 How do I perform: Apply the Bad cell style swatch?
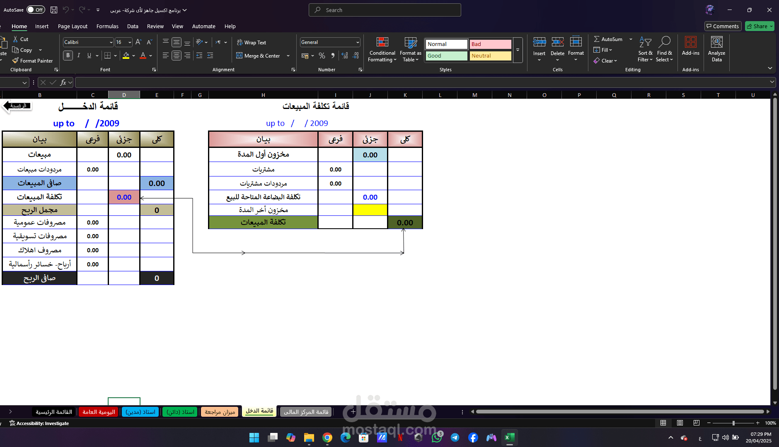(490, 44)
